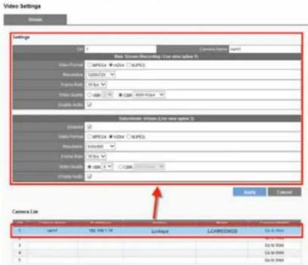Viewport: 308px width, 265px height.
Task: Choose CBR video quality for the substream
Action: [x=120, y=167]
